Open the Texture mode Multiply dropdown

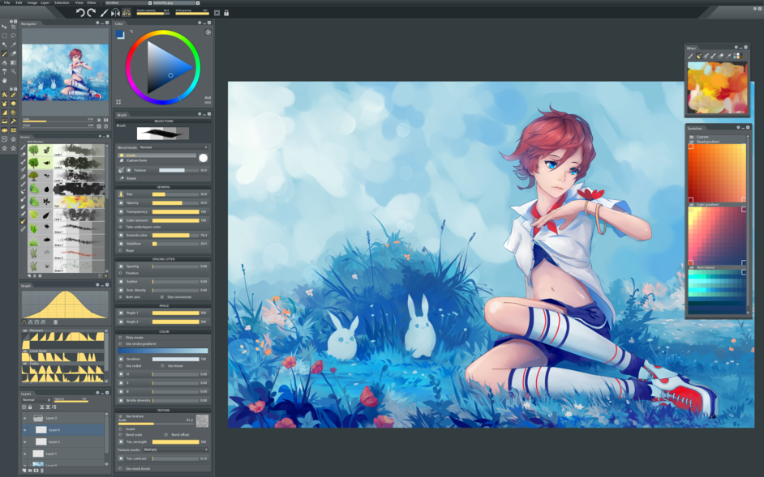175,449
